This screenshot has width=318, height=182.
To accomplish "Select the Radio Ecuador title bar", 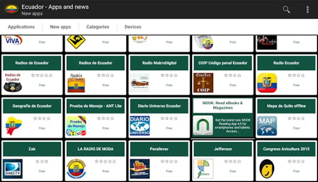I will pos(286,63).
